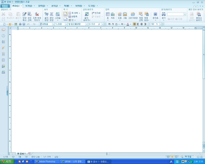Click the print preview icon

24,24
